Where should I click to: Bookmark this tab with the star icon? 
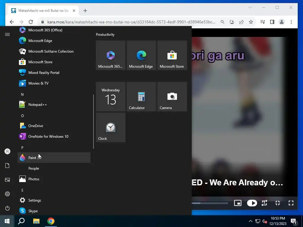(251, 22)
